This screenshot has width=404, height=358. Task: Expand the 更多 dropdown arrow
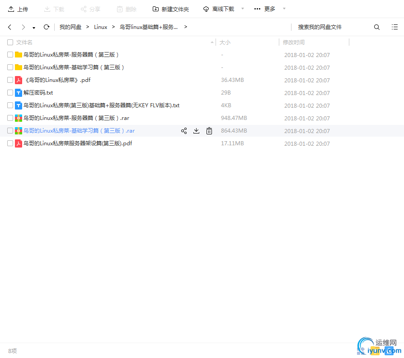coord(284,9)
